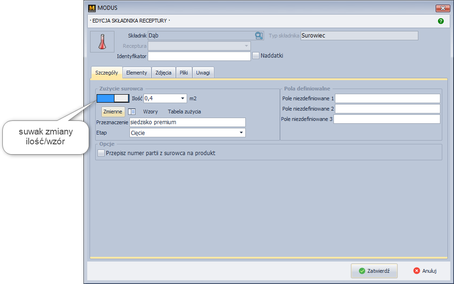Toggle the ilość/wzór switch slider
The image size is (454, 284).
coord(113,98)
